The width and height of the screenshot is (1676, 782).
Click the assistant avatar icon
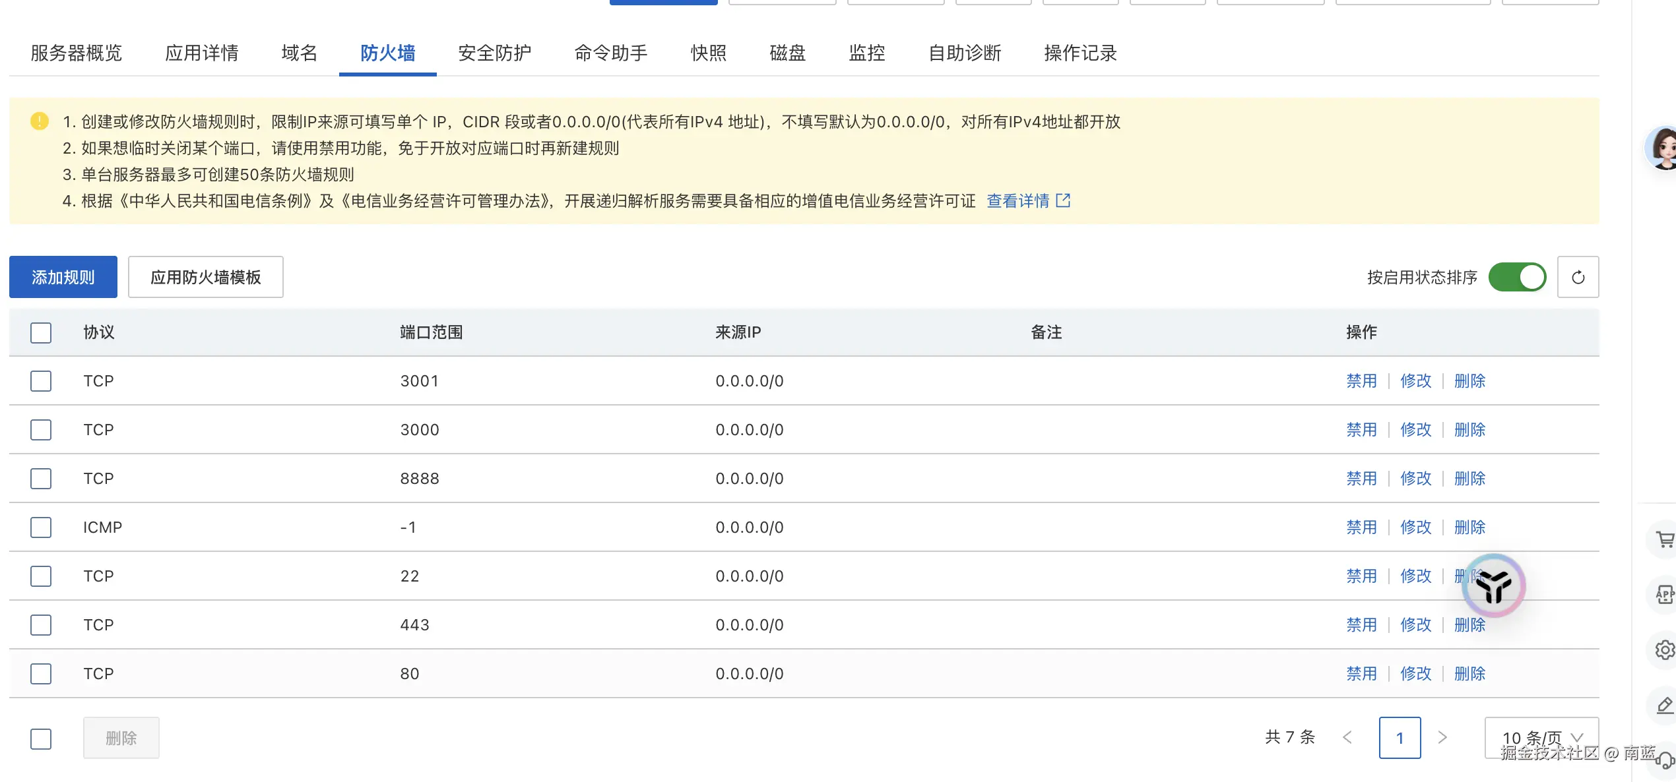[1663, 148]
